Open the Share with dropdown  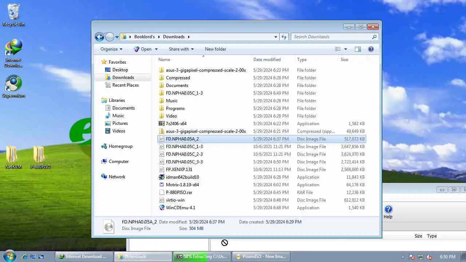pos(181,49)
